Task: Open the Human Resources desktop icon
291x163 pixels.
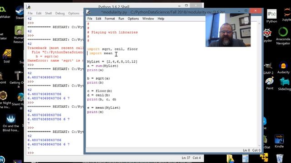Action: point(19,34)
